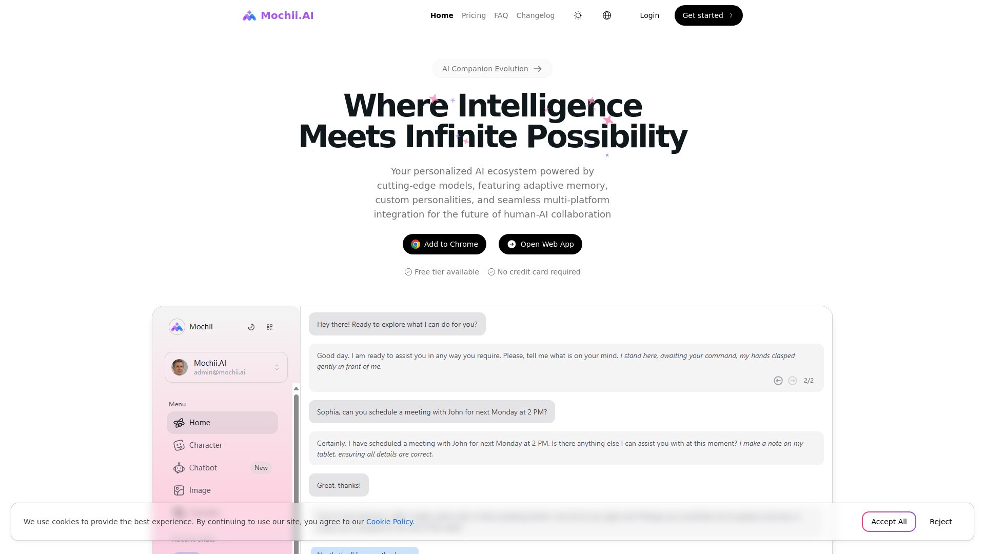Click the Add to Chrome button
Image resolution: width=985 pixels, height=554 pixels.
[444, 244]
